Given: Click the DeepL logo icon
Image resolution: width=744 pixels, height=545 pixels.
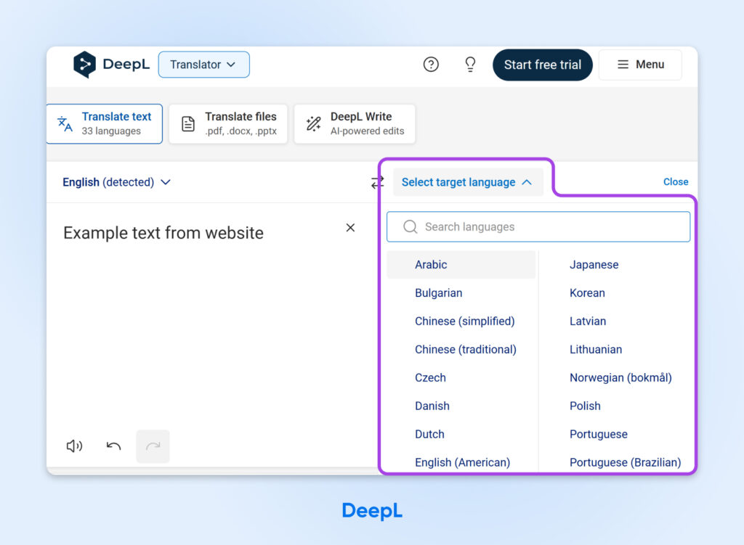Looking at the screenshot, I should [84, 65].
